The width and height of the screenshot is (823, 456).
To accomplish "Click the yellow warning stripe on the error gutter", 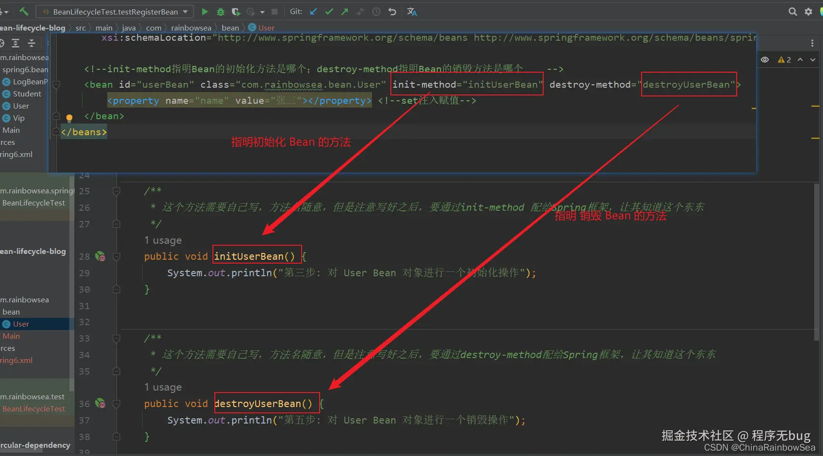I will [x=815, y=106].
